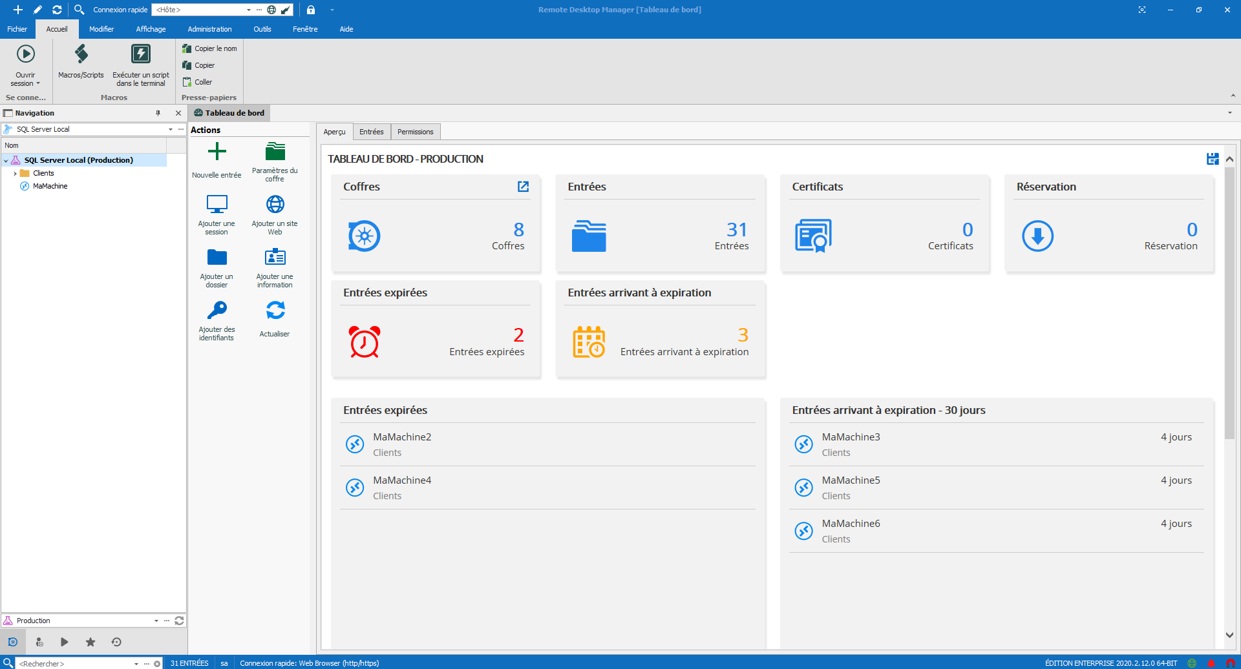
Task: Click Copier le nom button
Action: point(210,48)
